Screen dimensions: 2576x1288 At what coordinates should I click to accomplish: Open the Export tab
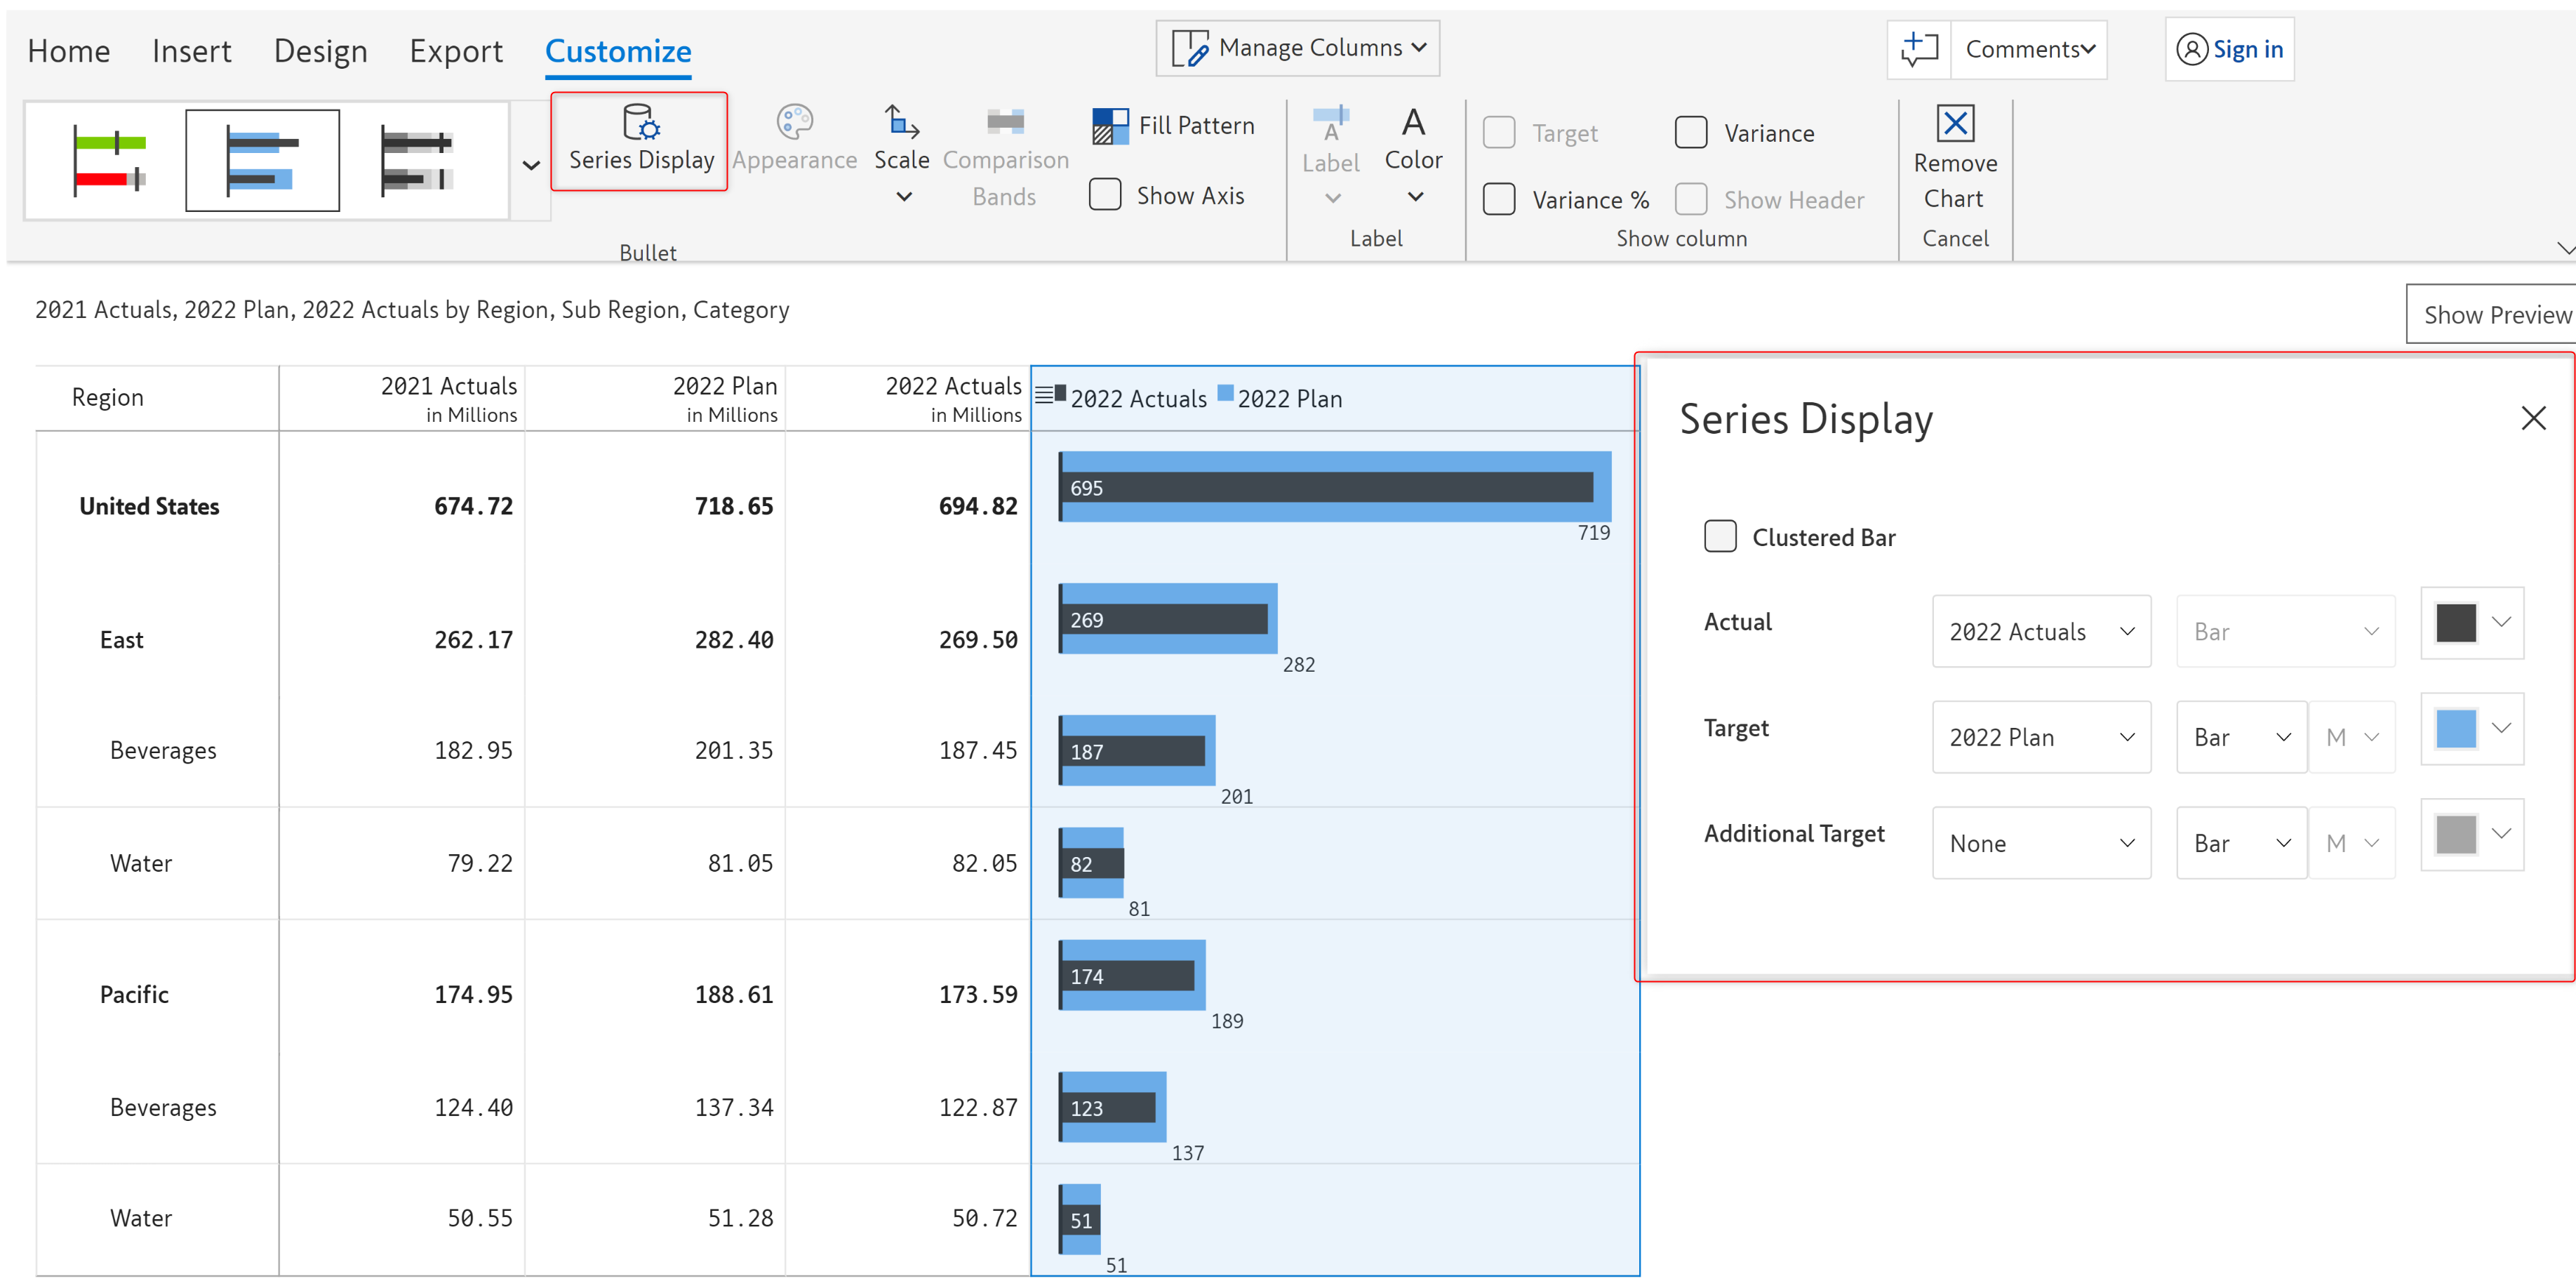point(456,51)
